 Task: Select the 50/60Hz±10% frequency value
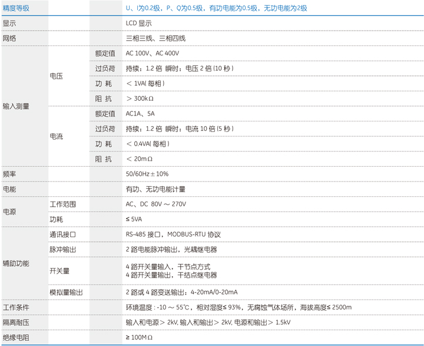click(147, 174)
